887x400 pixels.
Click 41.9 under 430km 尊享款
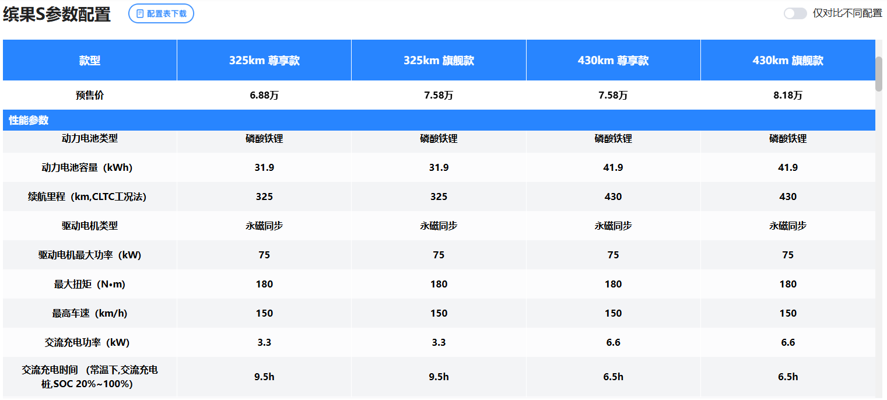click(613, 167)
